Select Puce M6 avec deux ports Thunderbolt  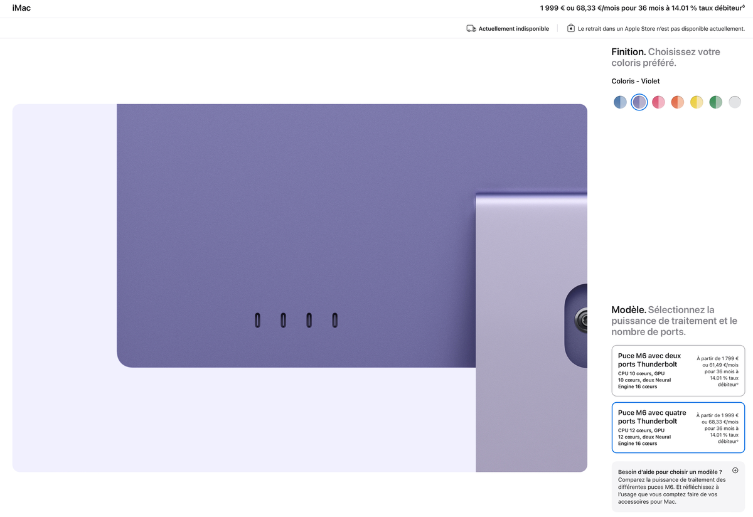678,371
